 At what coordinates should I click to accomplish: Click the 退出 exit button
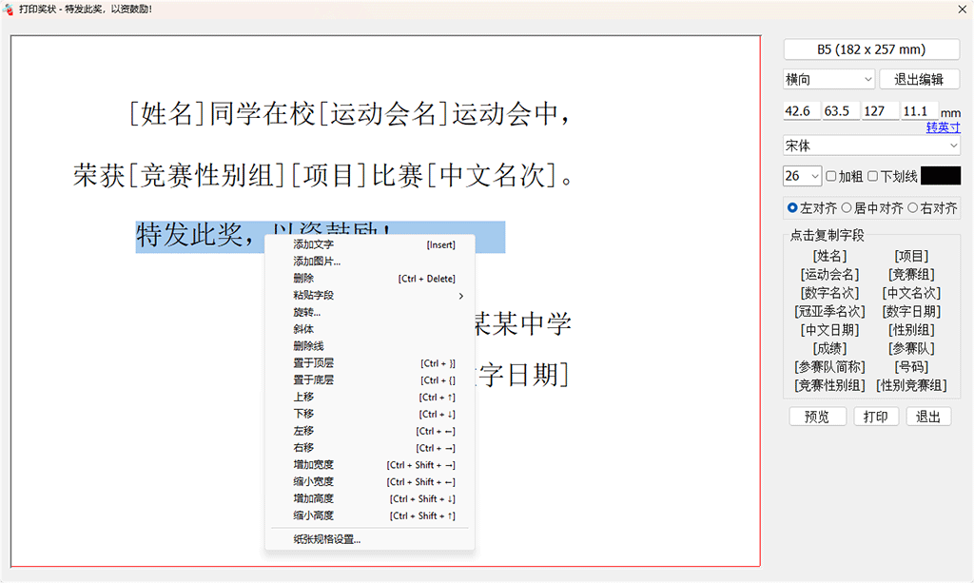[x=928, y=417]
